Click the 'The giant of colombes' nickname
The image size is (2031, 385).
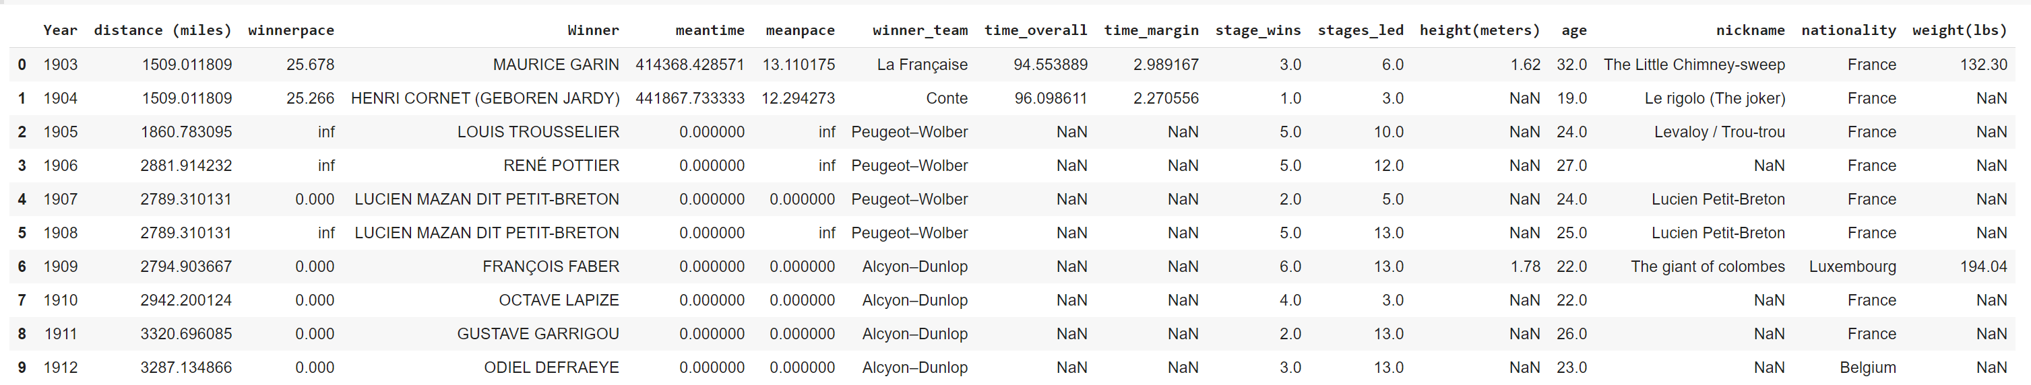click(x=1707, y=267)
